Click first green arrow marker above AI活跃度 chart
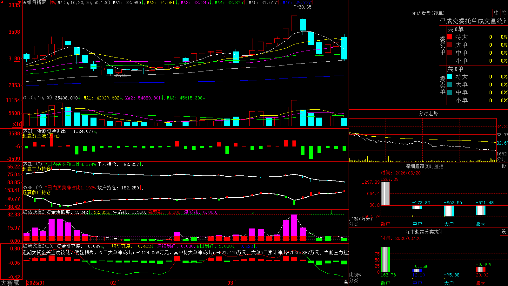508x286 pixels. point(253,212)
